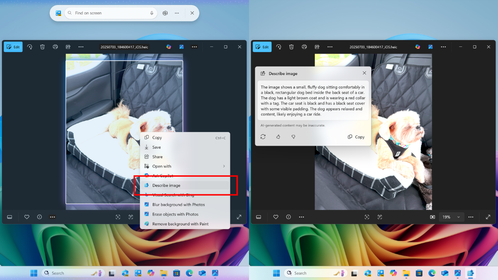Print photo from right Photos window
The height and width of the screenshot is (280, 498).
coord(304,47)
